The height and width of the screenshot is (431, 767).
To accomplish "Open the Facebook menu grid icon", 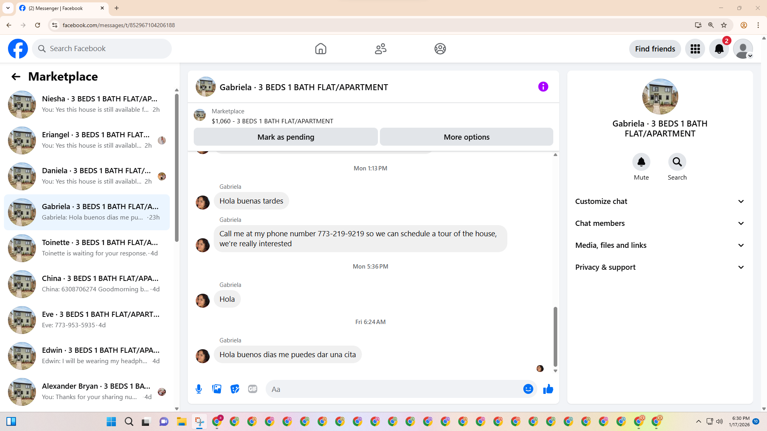I will (x=695, y=49).
